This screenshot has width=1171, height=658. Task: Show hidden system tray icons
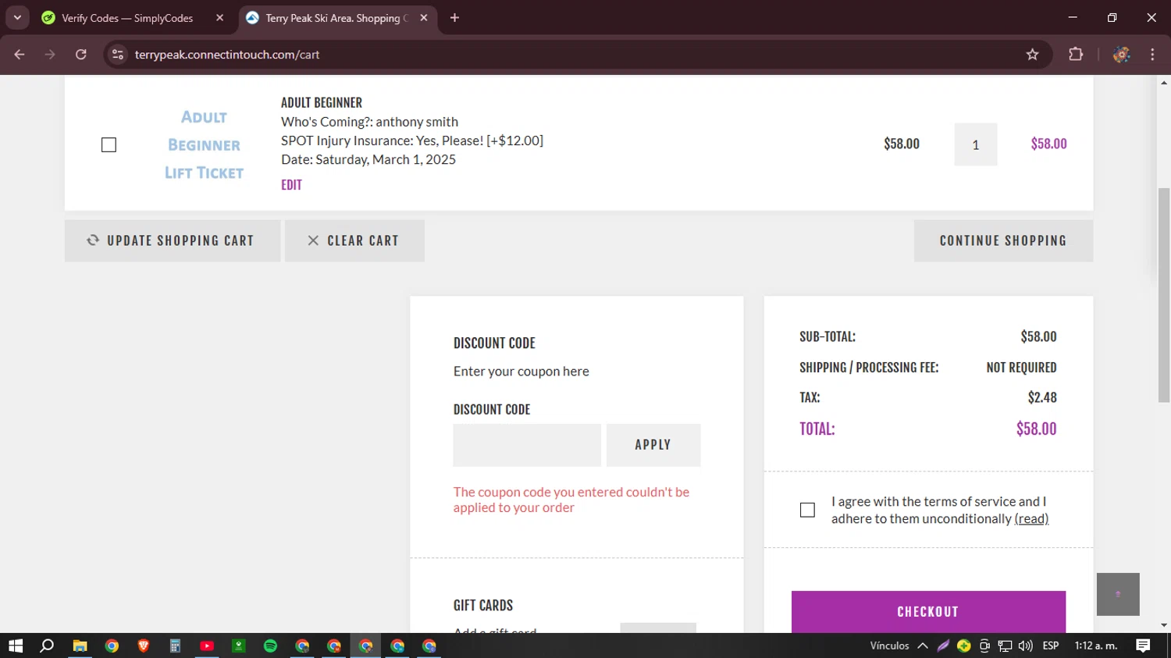923,646
